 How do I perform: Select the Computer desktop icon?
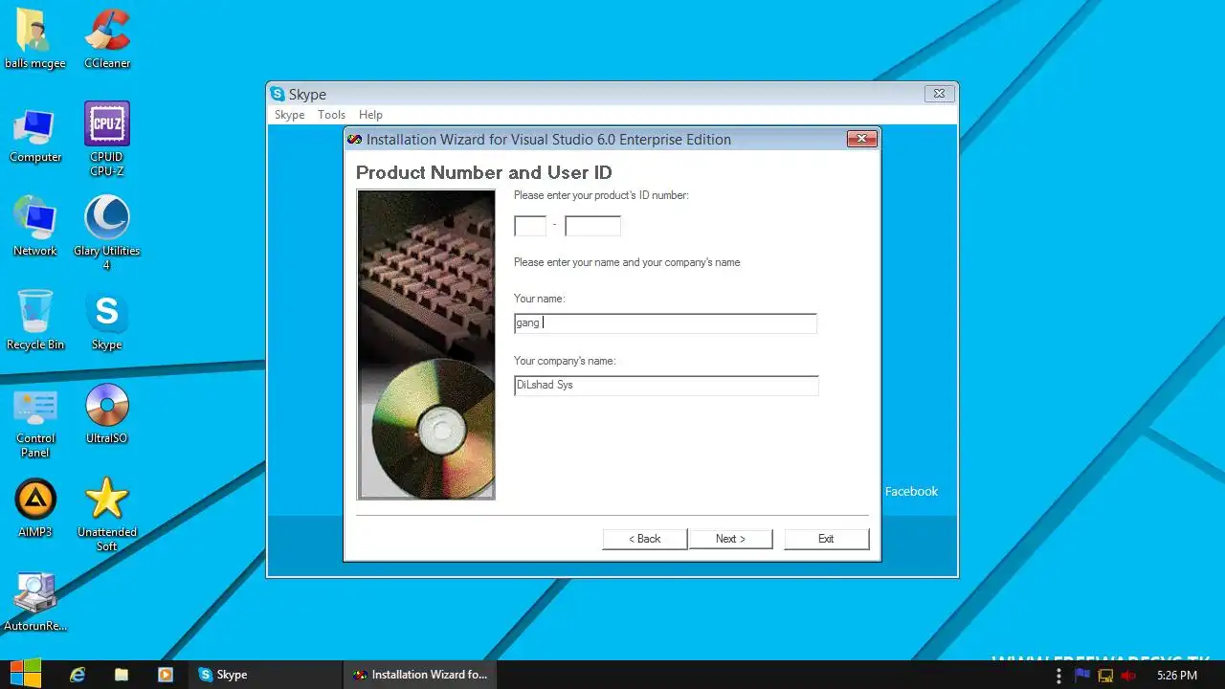pyautogui.click(x=35, y=134)
